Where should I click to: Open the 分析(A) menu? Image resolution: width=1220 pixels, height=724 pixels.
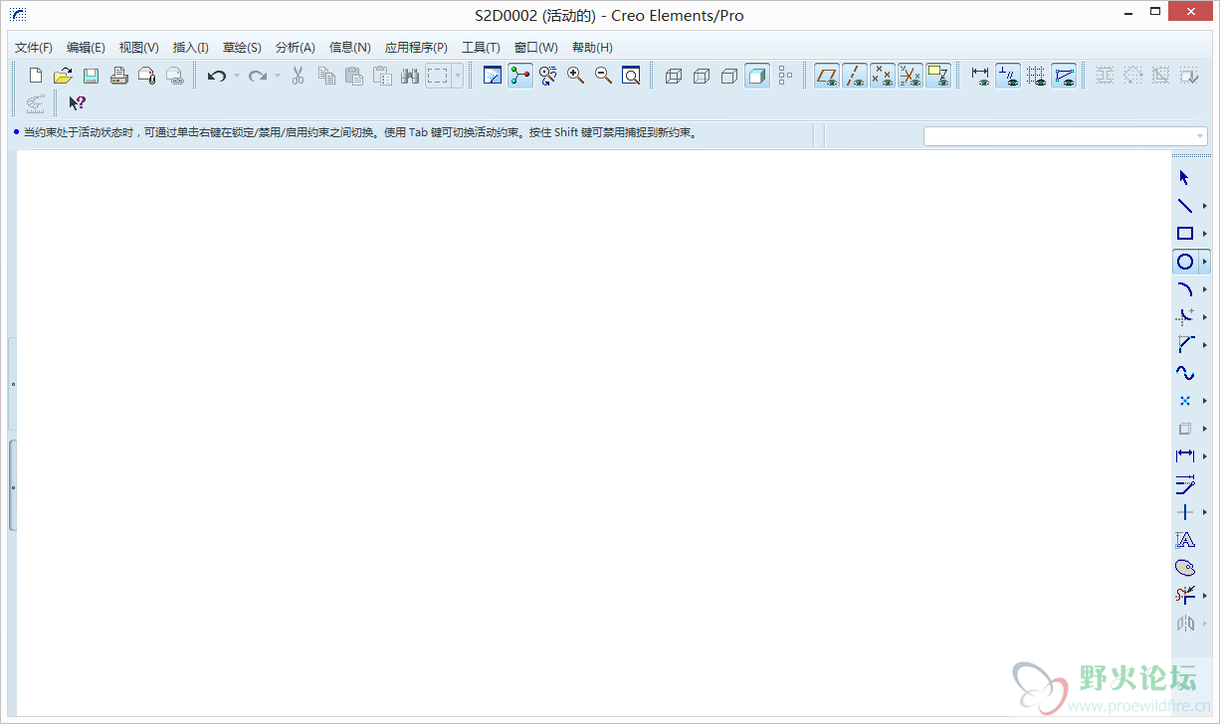coord(295,47)
